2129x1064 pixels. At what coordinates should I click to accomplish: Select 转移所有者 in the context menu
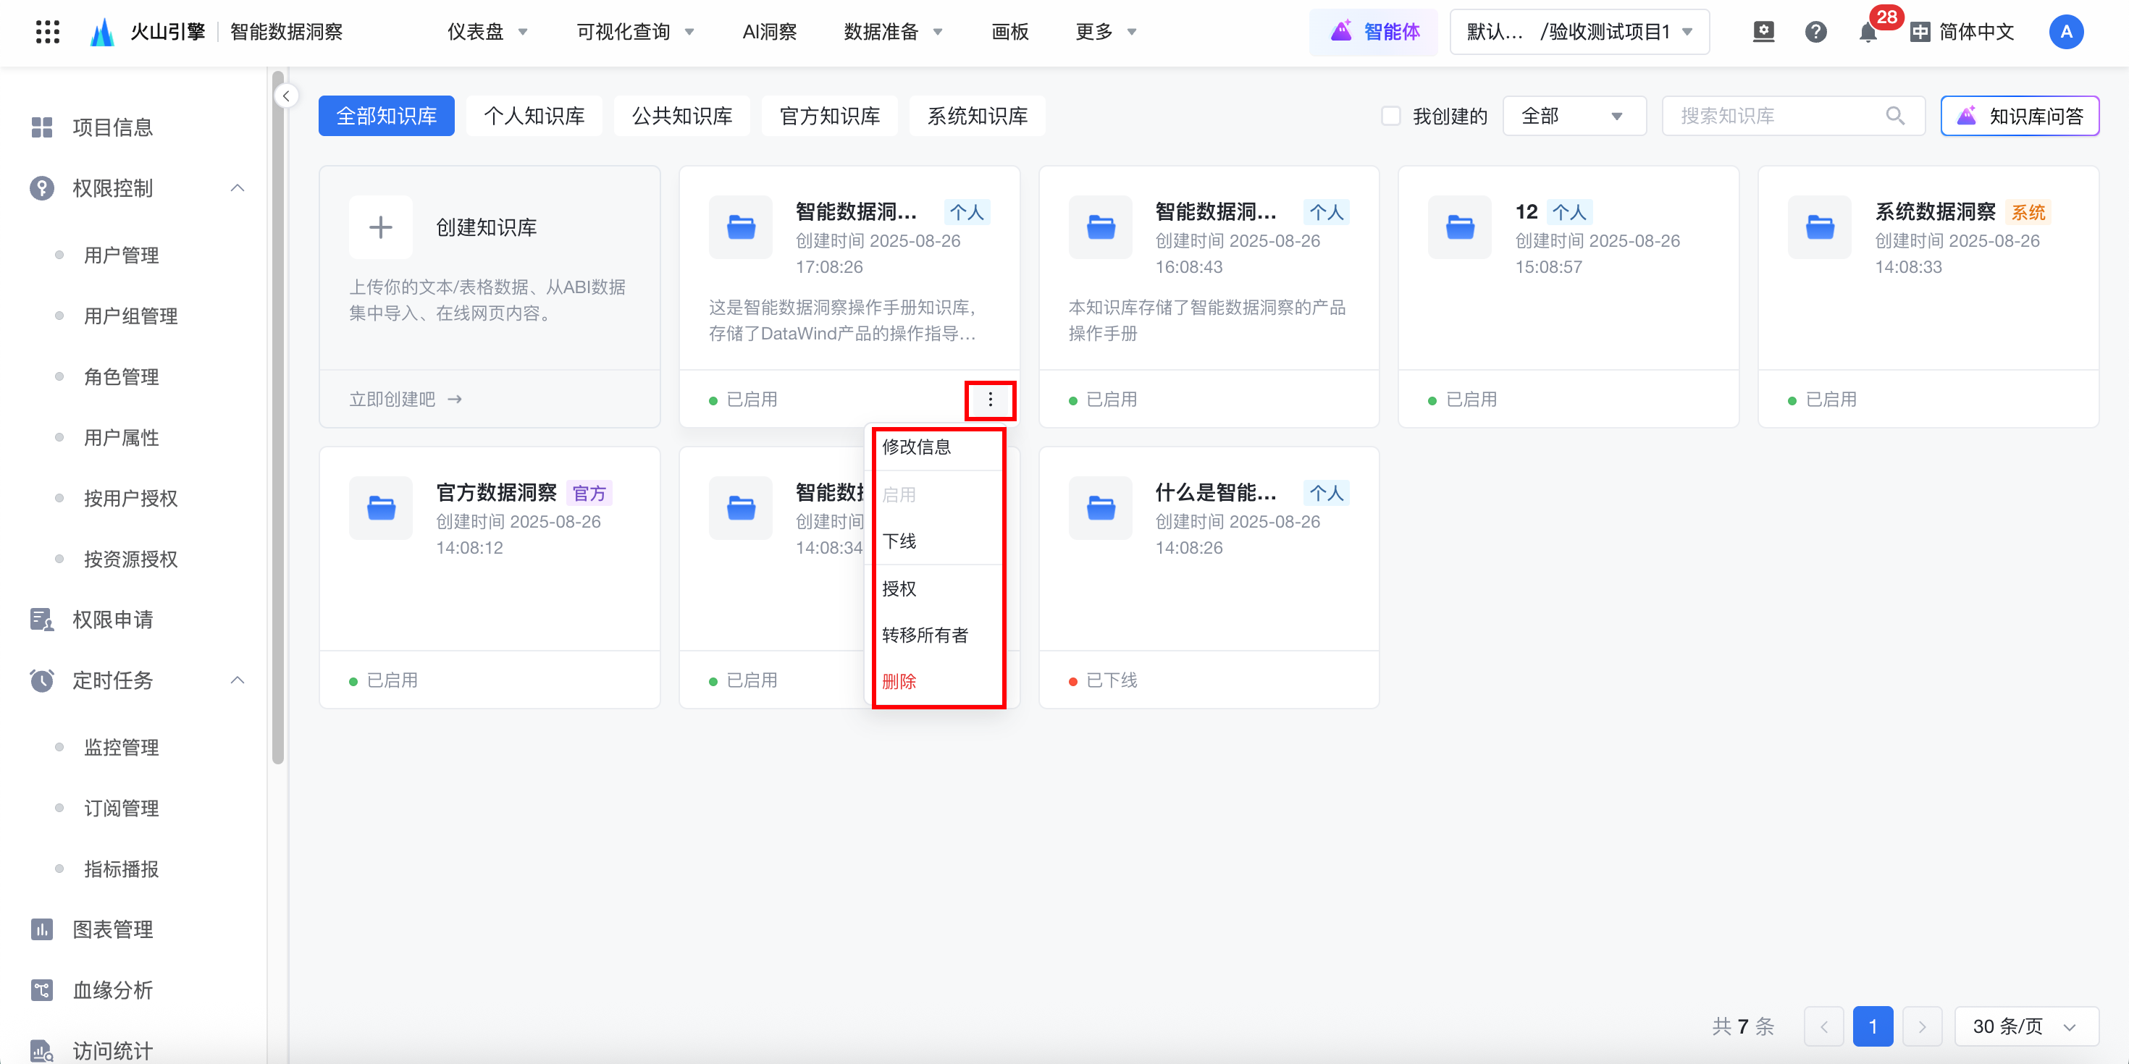(925, 636)
